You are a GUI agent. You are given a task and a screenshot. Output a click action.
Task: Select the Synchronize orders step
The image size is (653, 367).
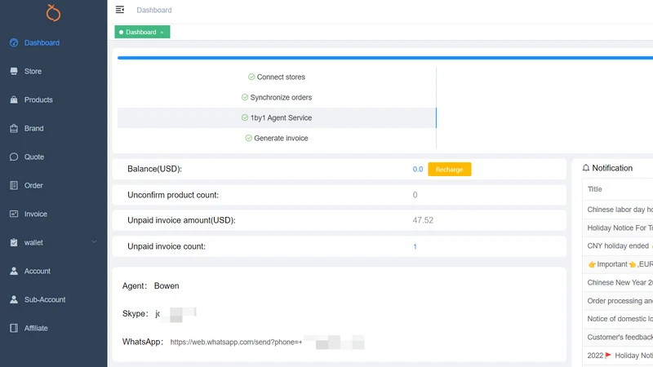(277, 97)
